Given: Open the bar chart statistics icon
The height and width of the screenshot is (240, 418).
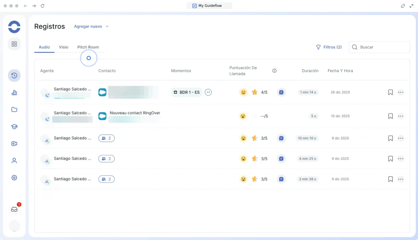Looking at the screenshot, I should [14, 93].
